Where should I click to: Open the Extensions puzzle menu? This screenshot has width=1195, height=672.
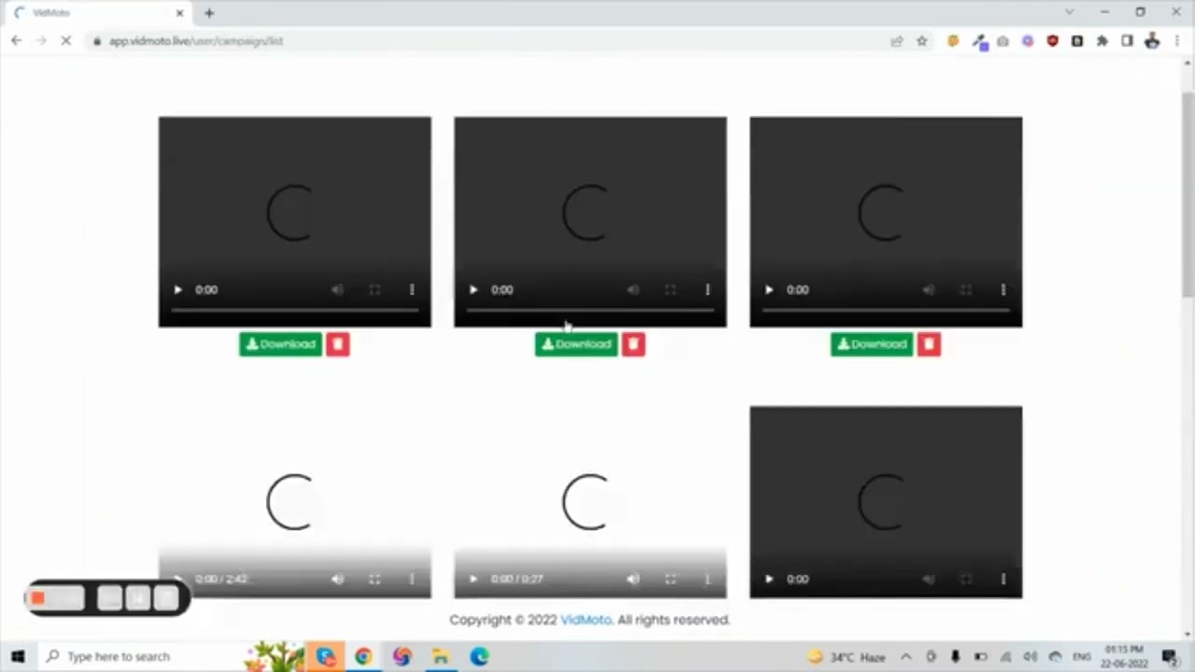1103,41
